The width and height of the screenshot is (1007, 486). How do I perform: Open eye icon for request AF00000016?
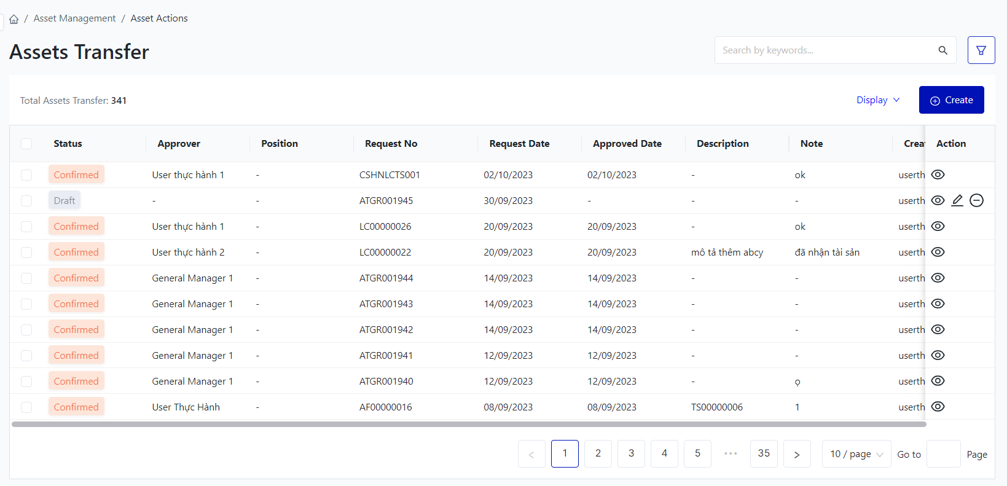[x=938, y=407]
